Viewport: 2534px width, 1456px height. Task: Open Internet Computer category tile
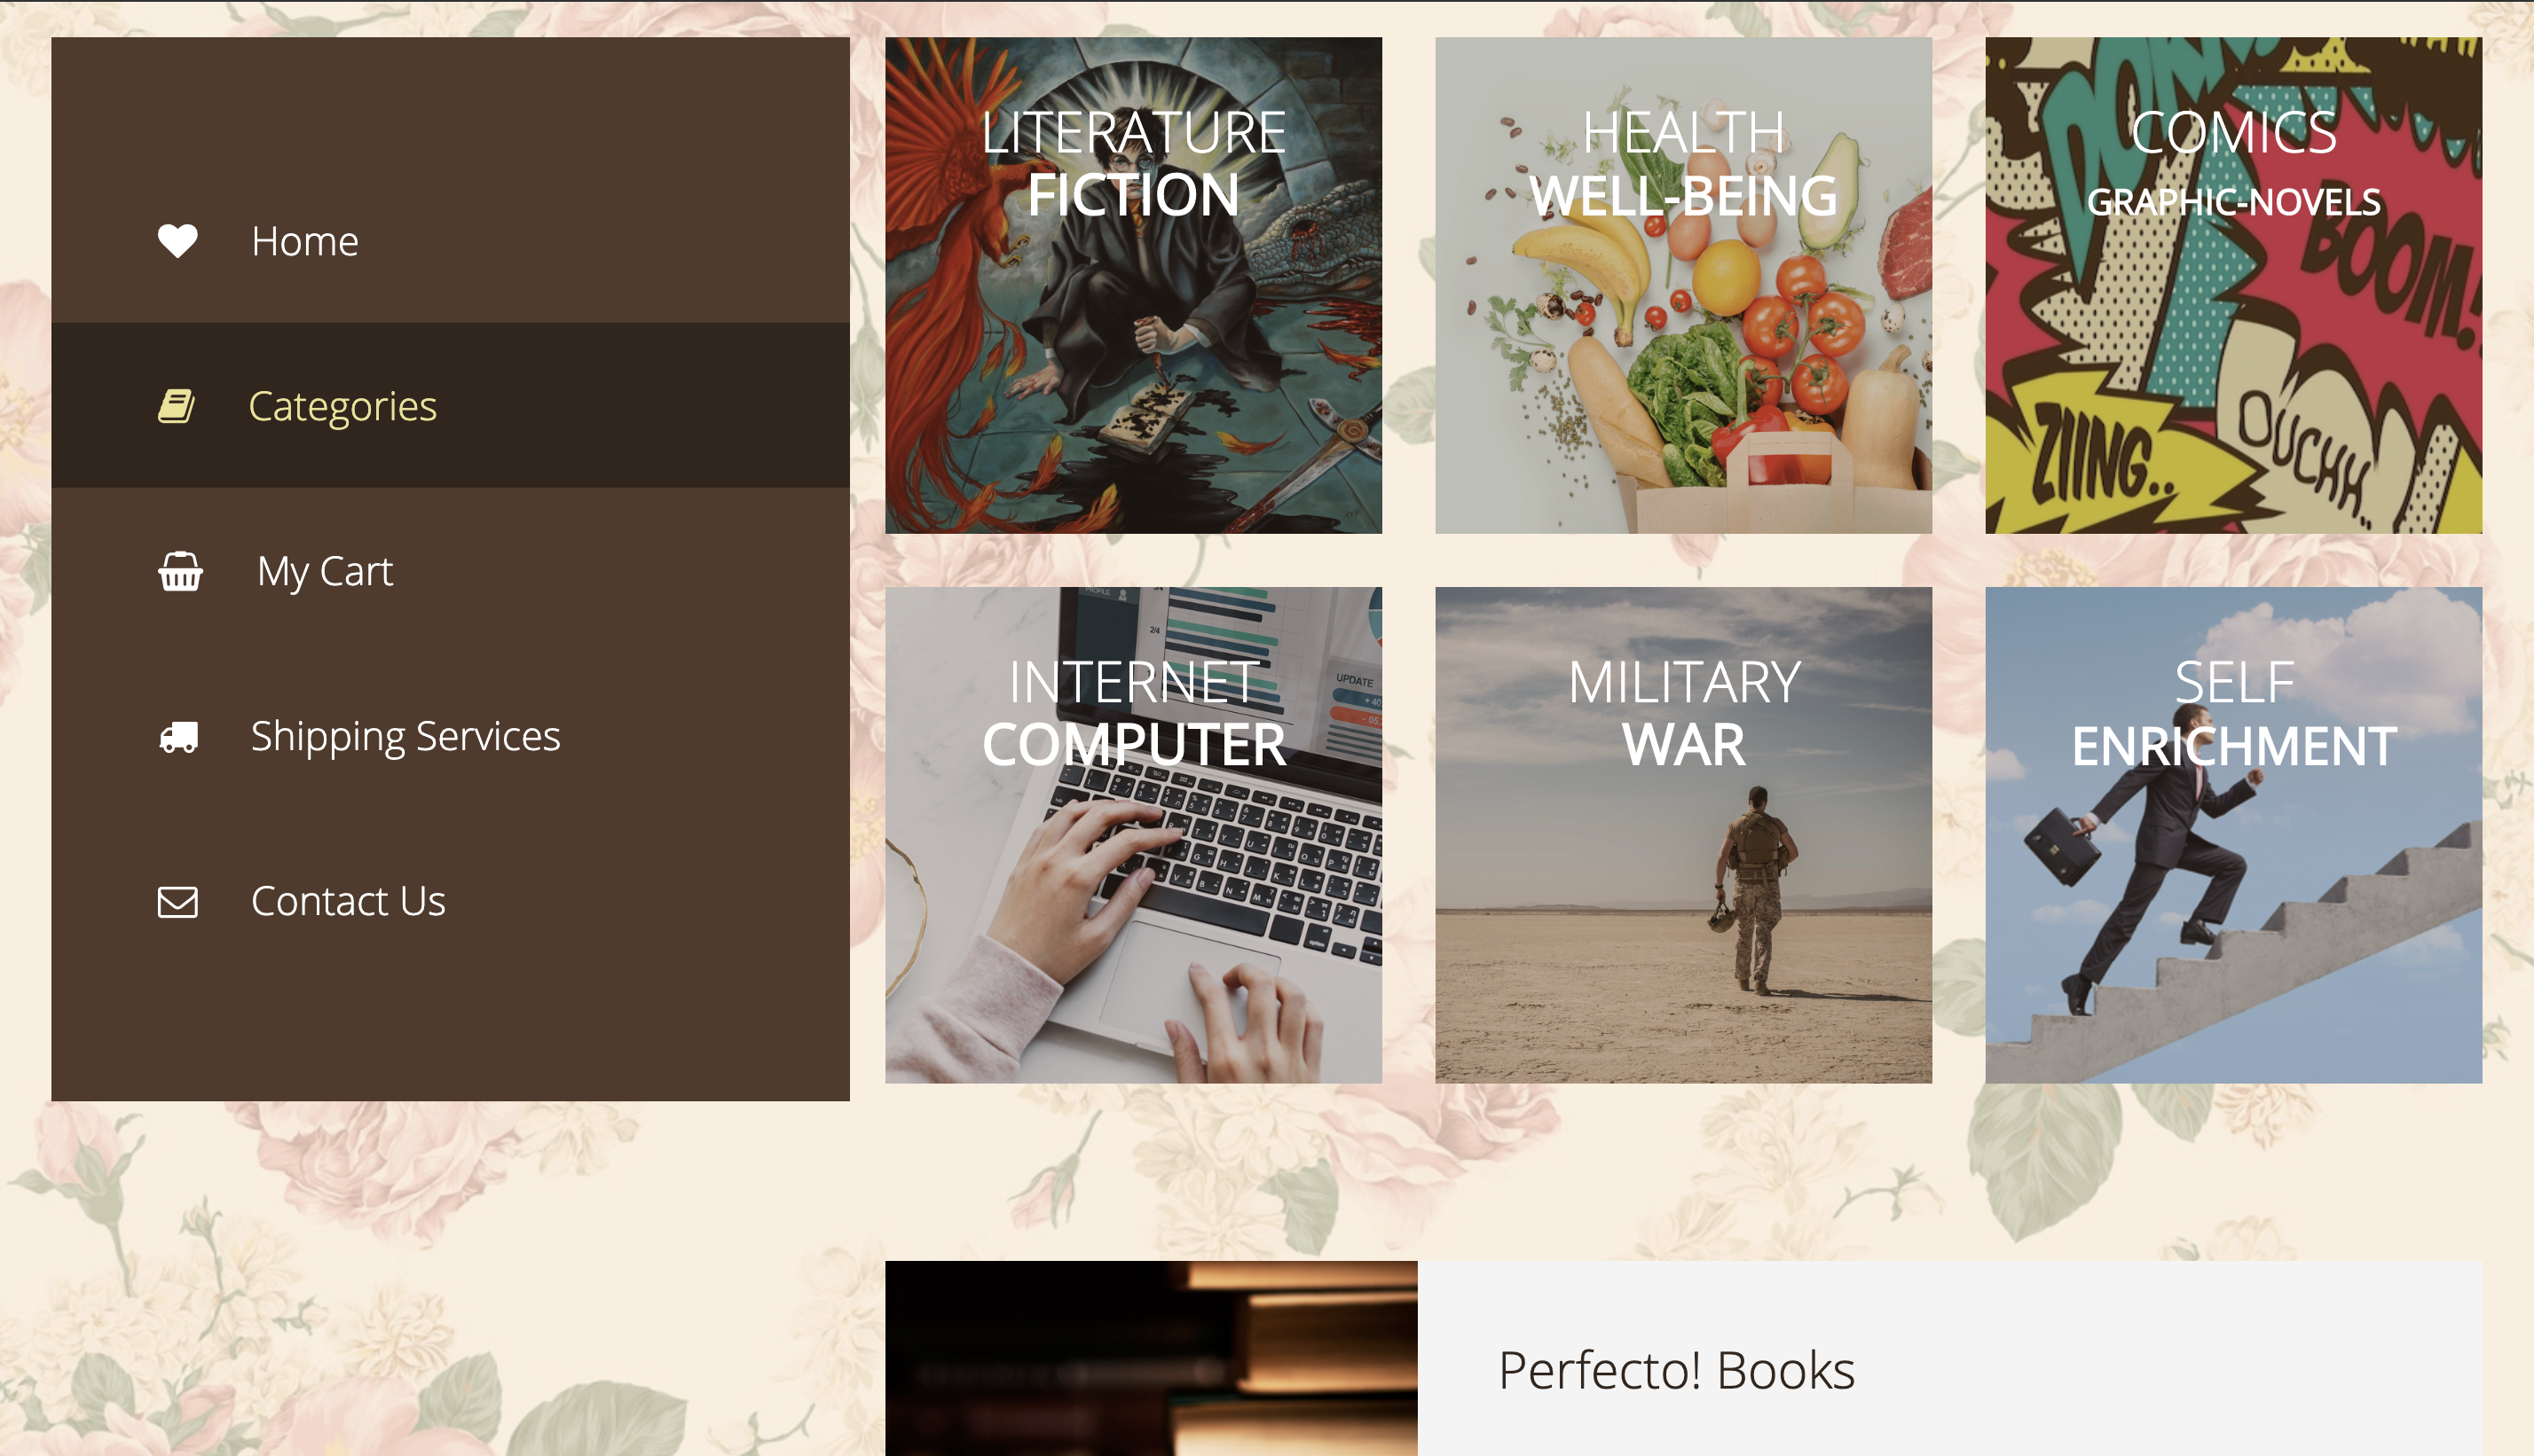(x=1133, y=835)
